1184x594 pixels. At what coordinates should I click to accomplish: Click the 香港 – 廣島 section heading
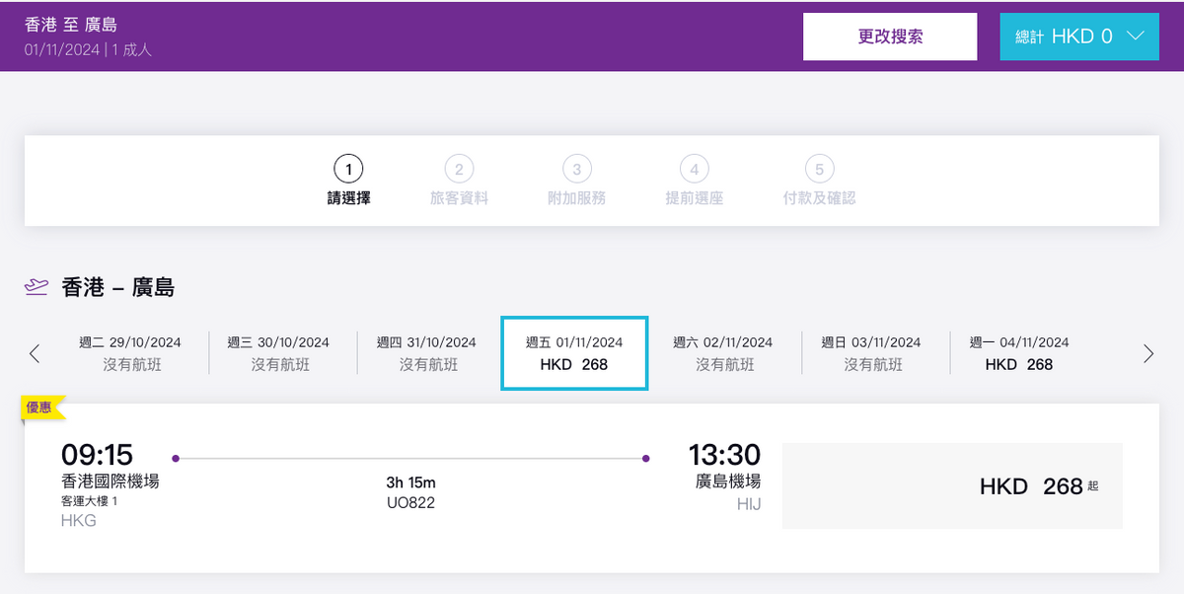(x=118, y=287)
